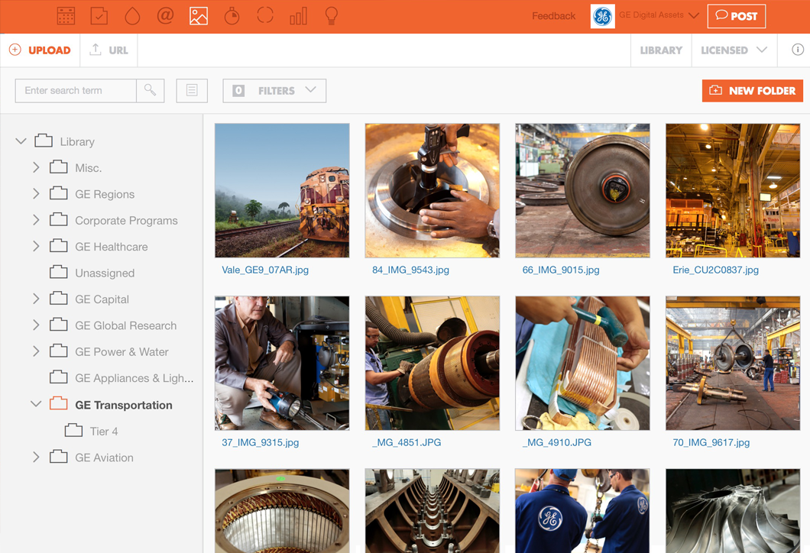Click the Library root folder icon
Viewport: 810px width, 553px height.
coord(44,141)
